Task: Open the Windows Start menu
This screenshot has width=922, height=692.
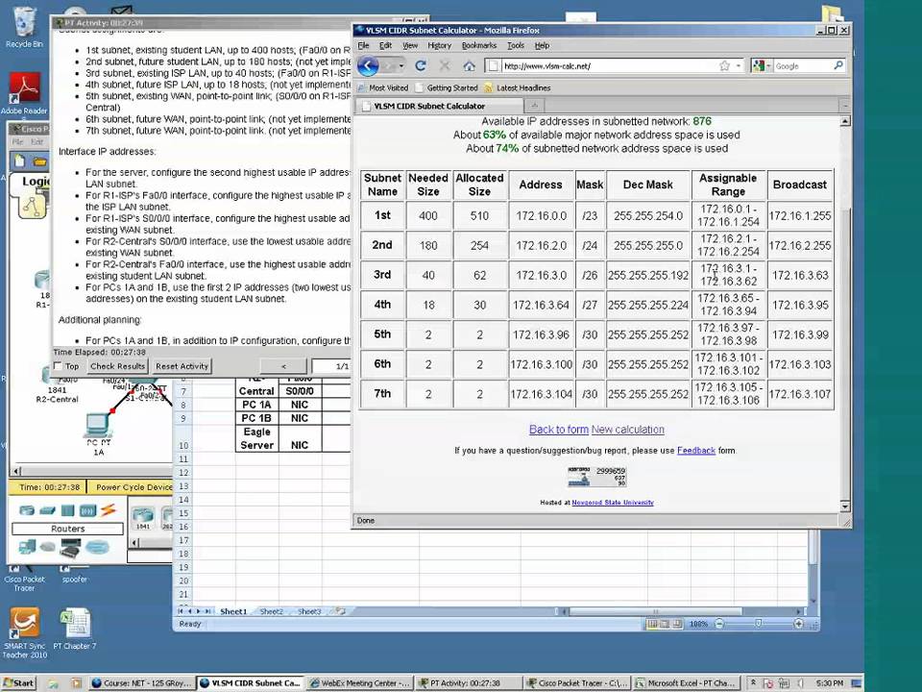Action: tap(19, 683)
